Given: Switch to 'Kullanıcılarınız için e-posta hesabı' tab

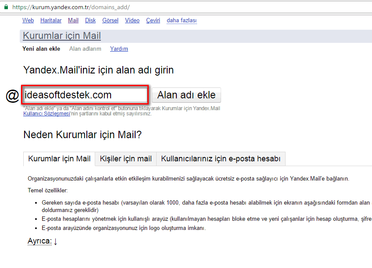Looking at the screenshot, I should coord(221,159).
